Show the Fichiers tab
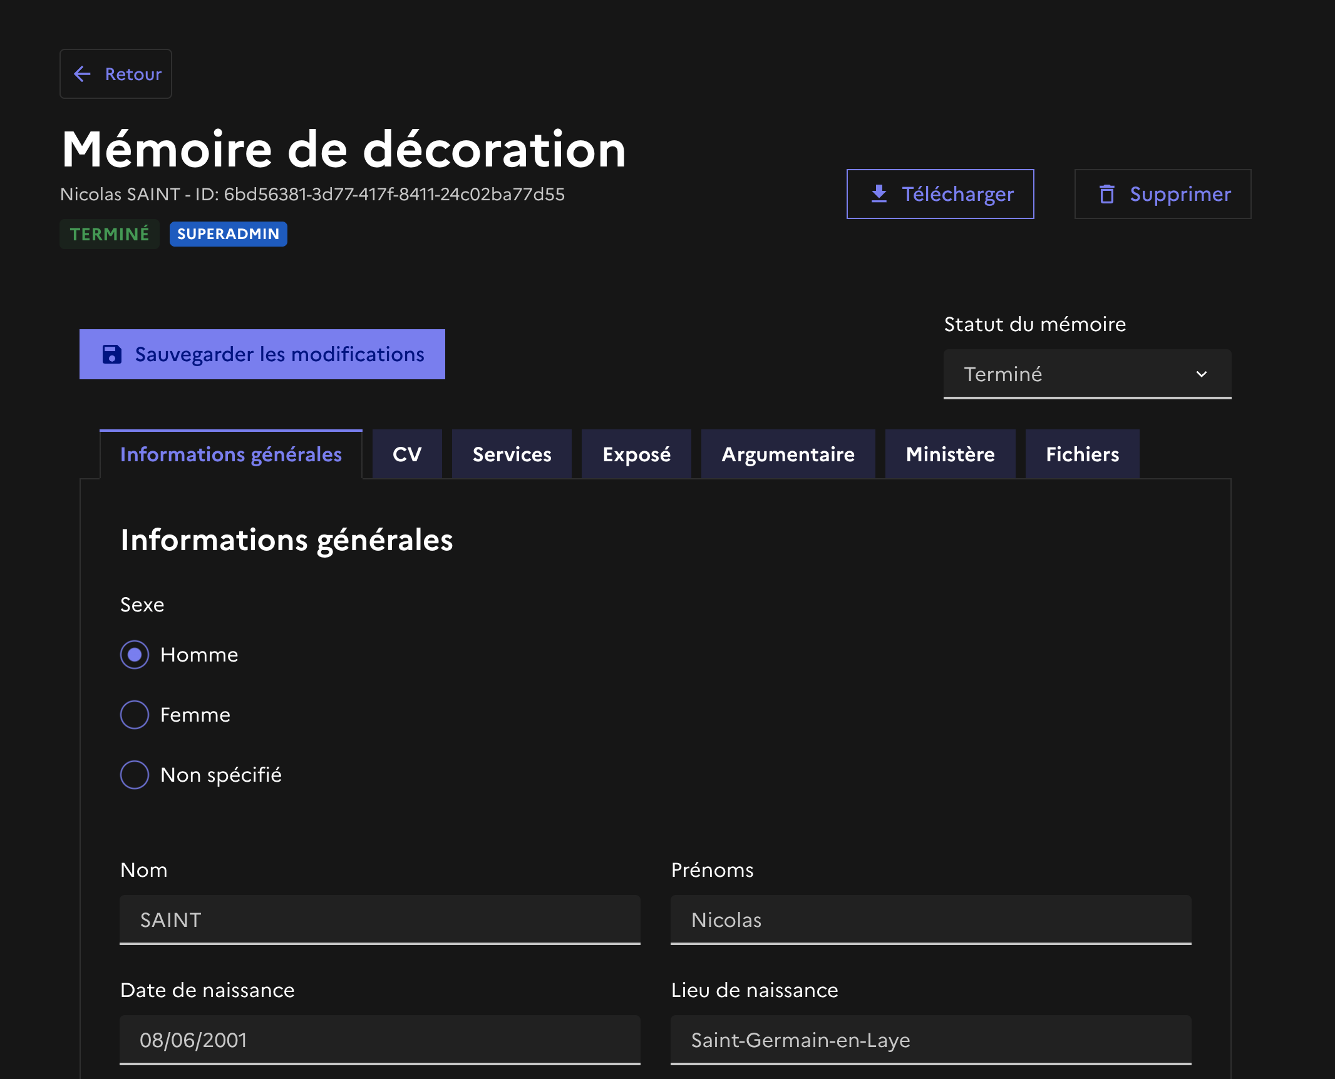Image resolution: width=1335 pixels, height=1079 pixels. click(x=1082, y=454)
